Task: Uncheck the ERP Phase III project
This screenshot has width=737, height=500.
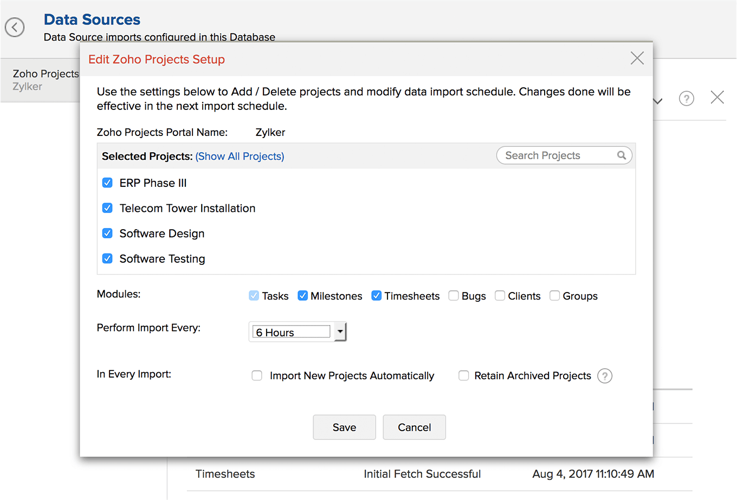Action: [107, 183]
